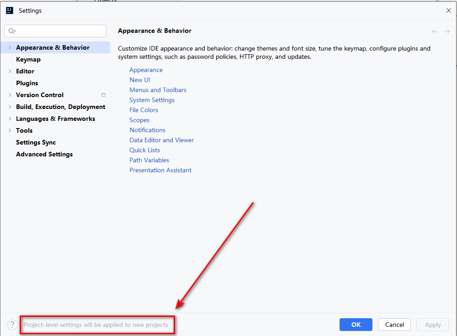Open the Plugins settings page
The height and width of the screenshot is (336, 457).
pos(27,83)
